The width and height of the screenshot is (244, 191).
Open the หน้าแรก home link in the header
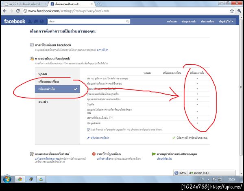click(172, 22)
